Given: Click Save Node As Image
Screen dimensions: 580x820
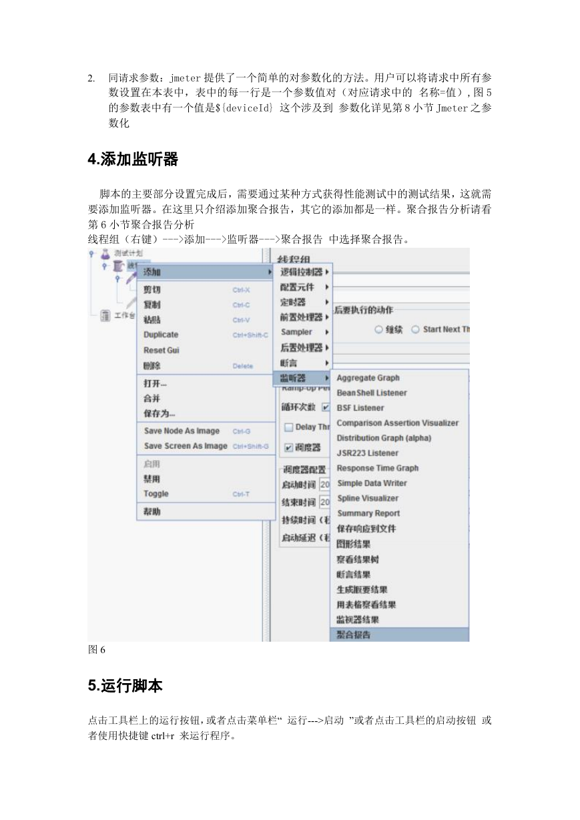Looking at the screenshot, I should pyautogui.click(x=206, y=431).
